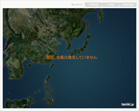Toggle the 雨雲の動き rain cloud overlay
The width and height of the screenshot is (139, 111).
point(128,5)
